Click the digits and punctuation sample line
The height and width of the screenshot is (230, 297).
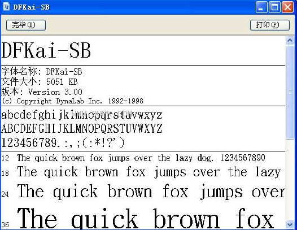click(63, 142)
